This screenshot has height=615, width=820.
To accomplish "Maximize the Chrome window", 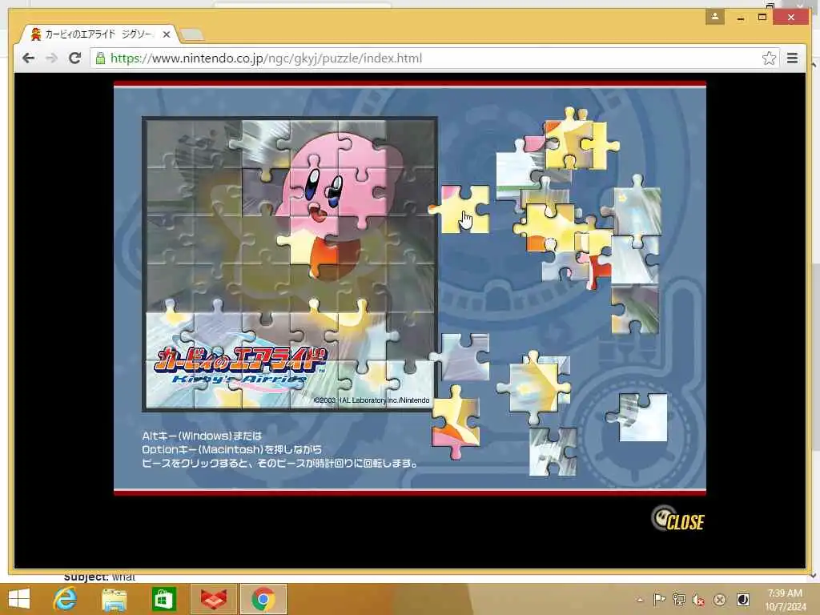I will click(x=762, y=18).
